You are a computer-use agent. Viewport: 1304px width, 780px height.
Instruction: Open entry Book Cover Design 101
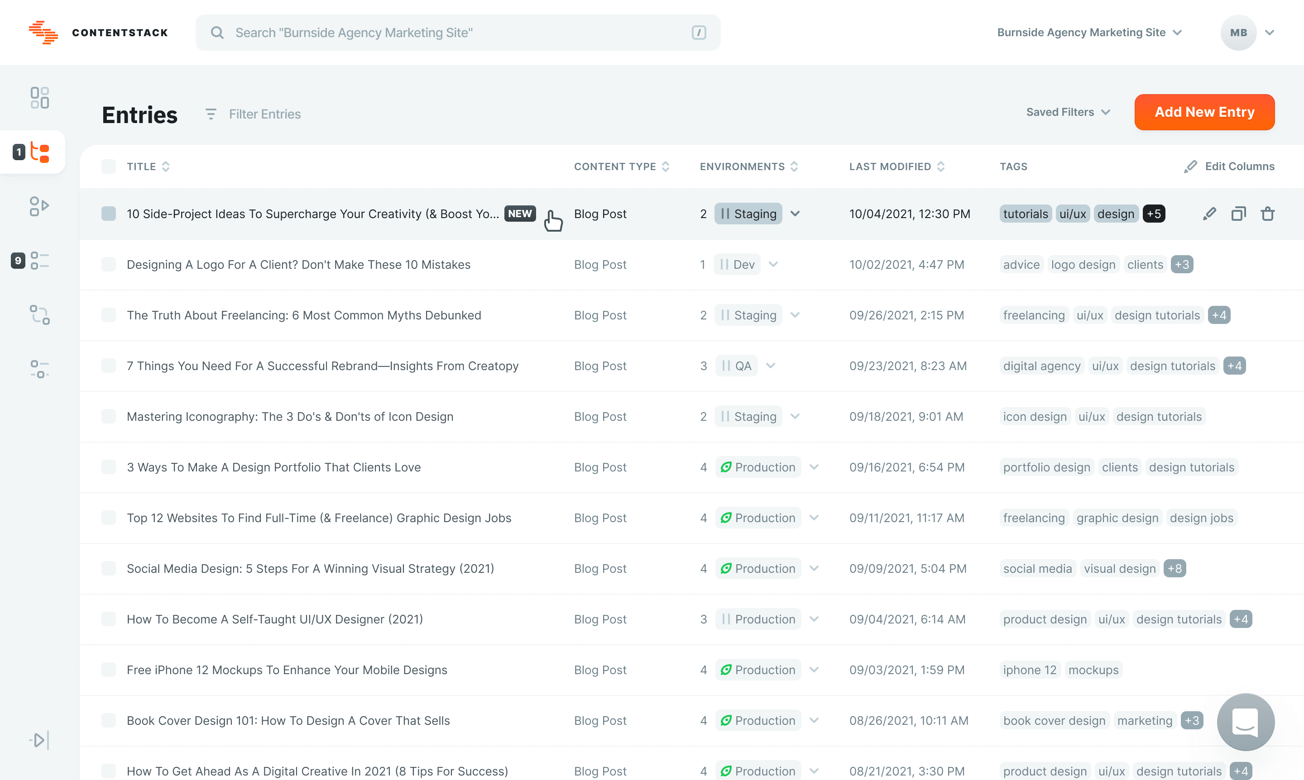click(288, 721)
